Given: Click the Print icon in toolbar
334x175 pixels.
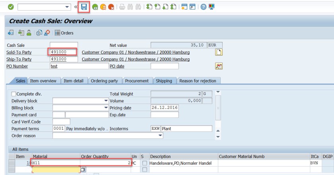Looking at the screenshot, I should coord(122,7).
